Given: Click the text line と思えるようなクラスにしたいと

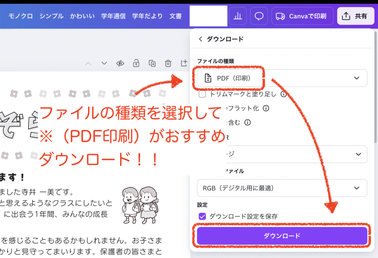Looking at the screenshot, I should [x=56, y=203].
